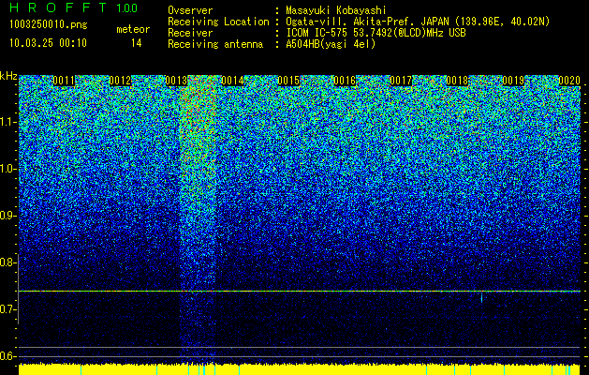The width and height of the screenshot is (589, 375).
Task: Click time marker 0018
Action: click(x=458, y=81)
